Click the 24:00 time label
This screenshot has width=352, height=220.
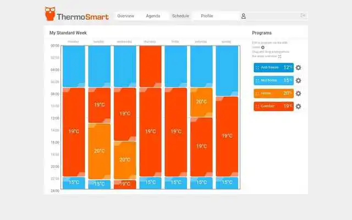[x=55, y=191]
